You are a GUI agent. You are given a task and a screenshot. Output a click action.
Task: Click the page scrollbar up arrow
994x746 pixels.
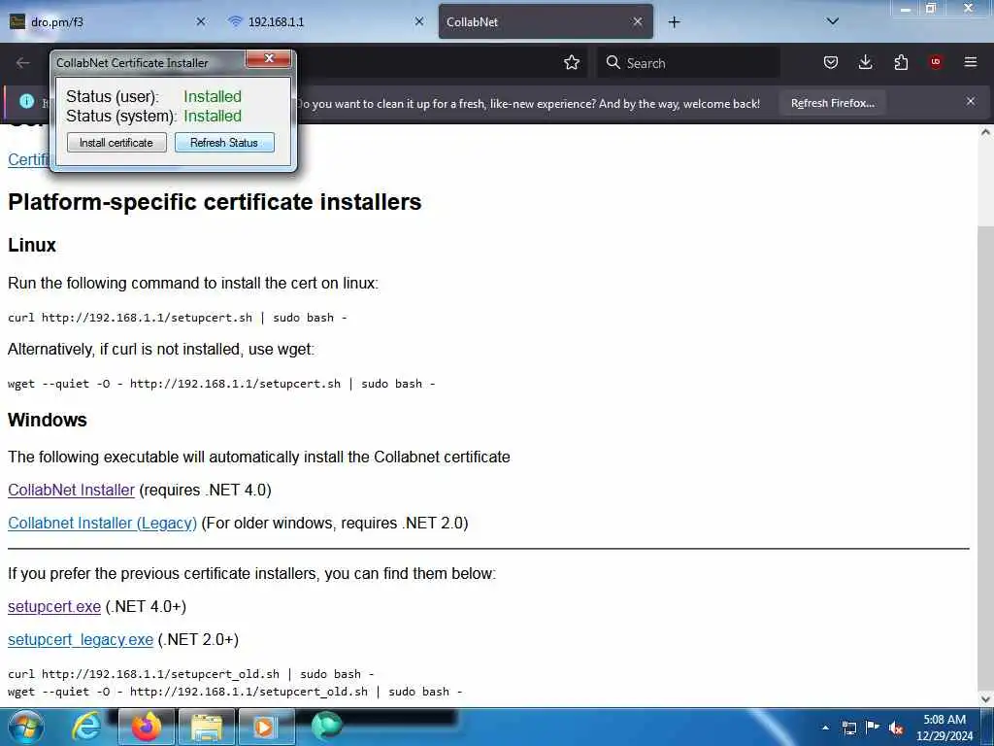point(985,132)
